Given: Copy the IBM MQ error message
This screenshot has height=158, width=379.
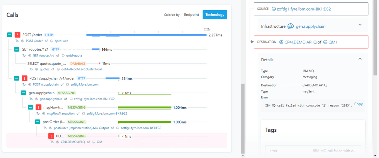Looking at the screenshot, I should click(358, 104).
